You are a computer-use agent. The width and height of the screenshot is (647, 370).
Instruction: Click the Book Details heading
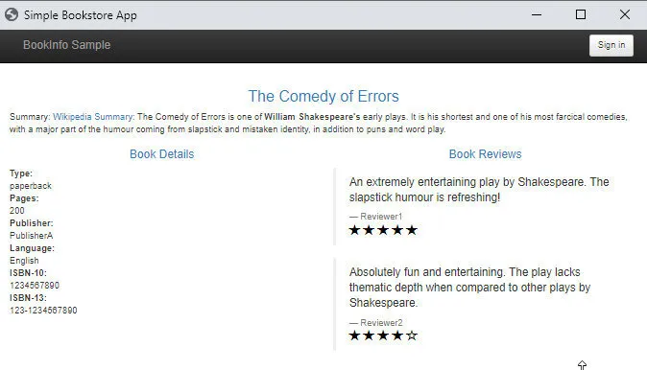point(161,154)
